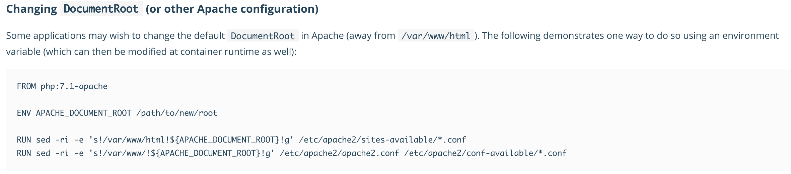Click /etc/apache2/sites-available/*.conf path
The width and height of the screenshot is (791, 174).
tap(382, 140)
